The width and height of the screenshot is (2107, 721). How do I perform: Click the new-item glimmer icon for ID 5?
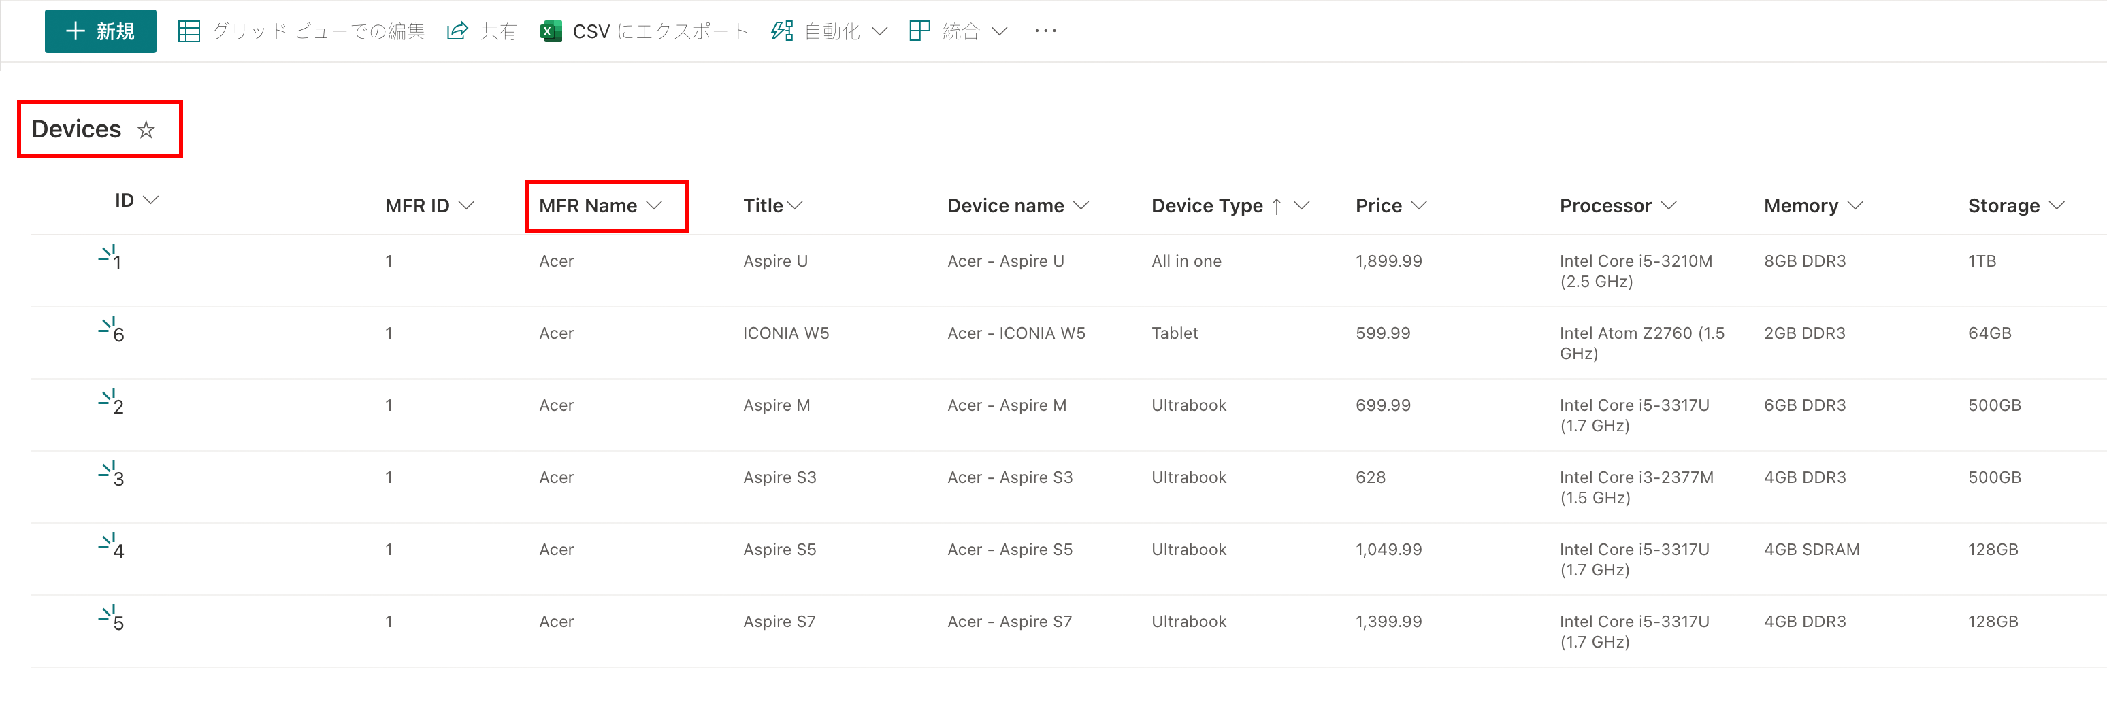[107, 612]
